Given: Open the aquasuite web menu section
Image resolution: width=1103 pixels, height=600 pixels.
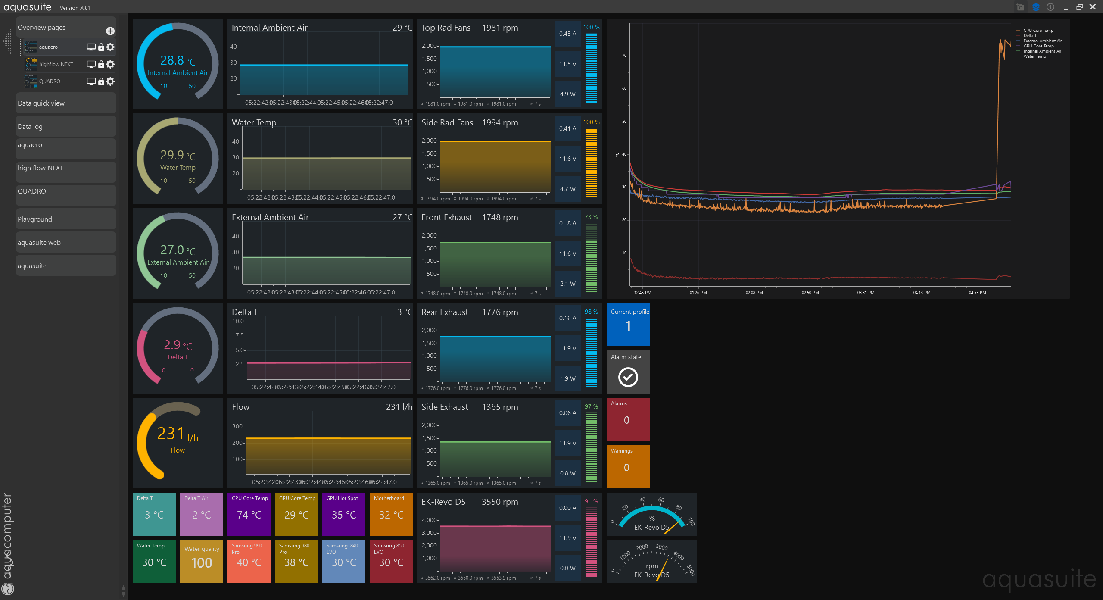Looking at the screenshot, I should [x=65, y=243].
